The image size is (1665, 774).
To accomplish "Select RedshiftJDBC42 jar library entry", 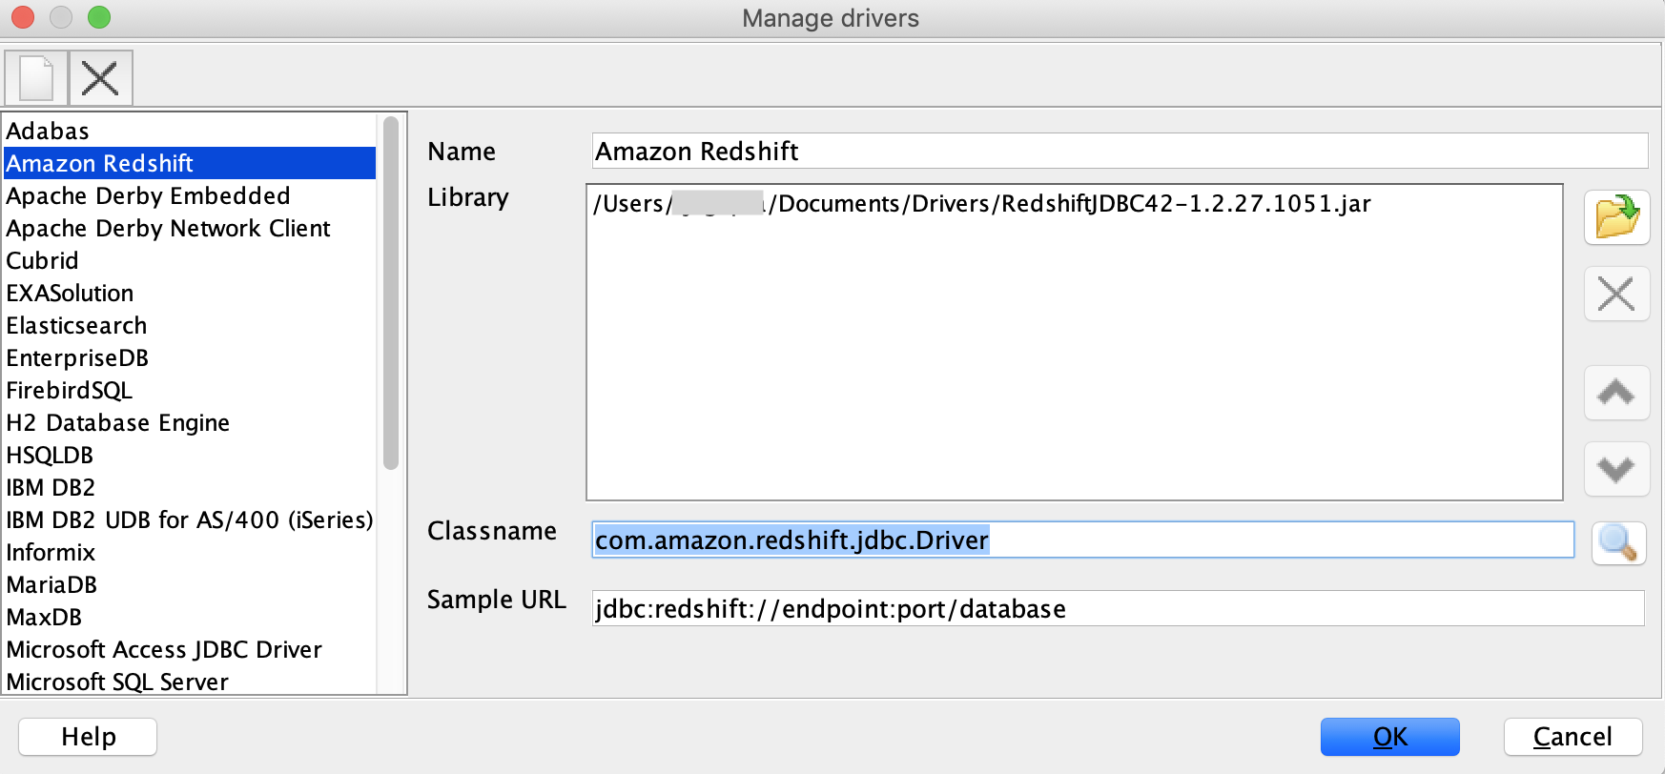I will click(981, 204).
